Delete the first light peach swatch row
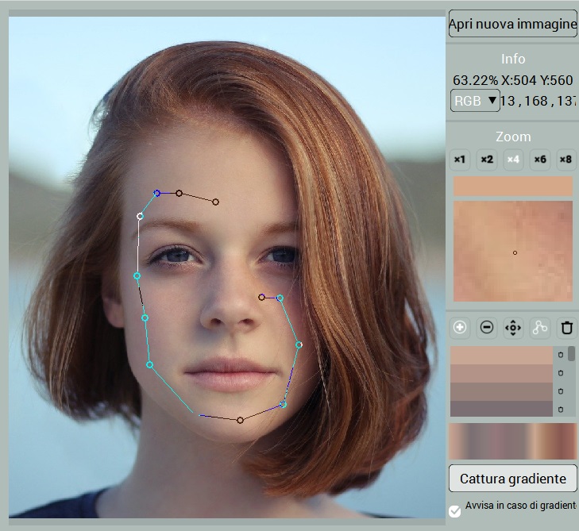The image size is (579, 531). tap(561, 355)
